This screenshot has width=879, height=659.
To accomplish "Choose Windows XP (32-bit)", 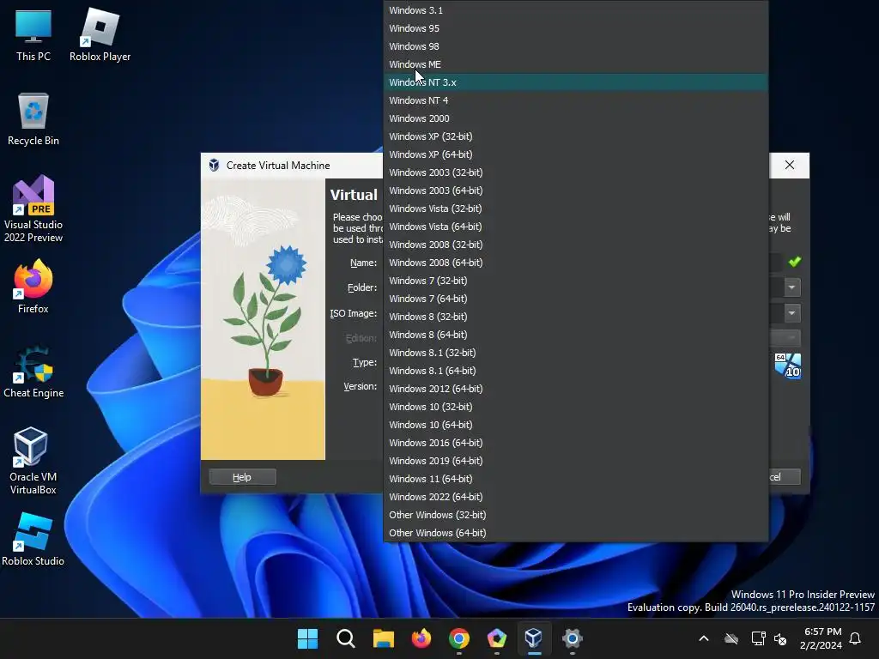I will click(576, 136).
